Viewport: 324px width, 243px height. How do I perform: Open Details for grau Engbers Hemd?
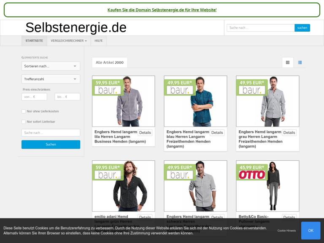(289, 132)
